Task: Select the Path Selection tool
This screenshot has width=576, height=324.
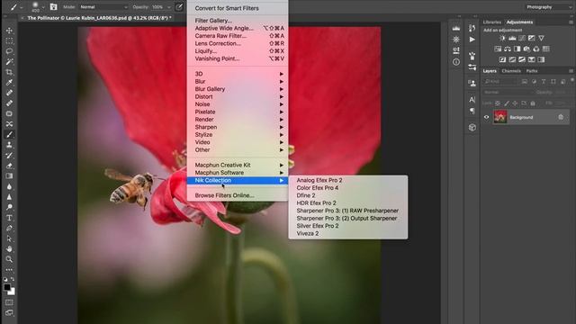Action: point(9,238)
